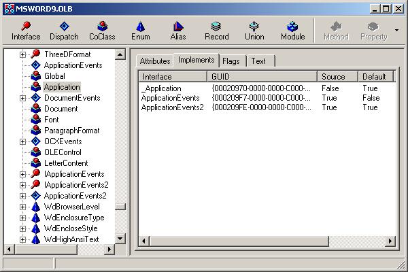Click the Dispatch toolbar icon
The width and height of the screenshot is (408, 272).
tap(65, 26)
